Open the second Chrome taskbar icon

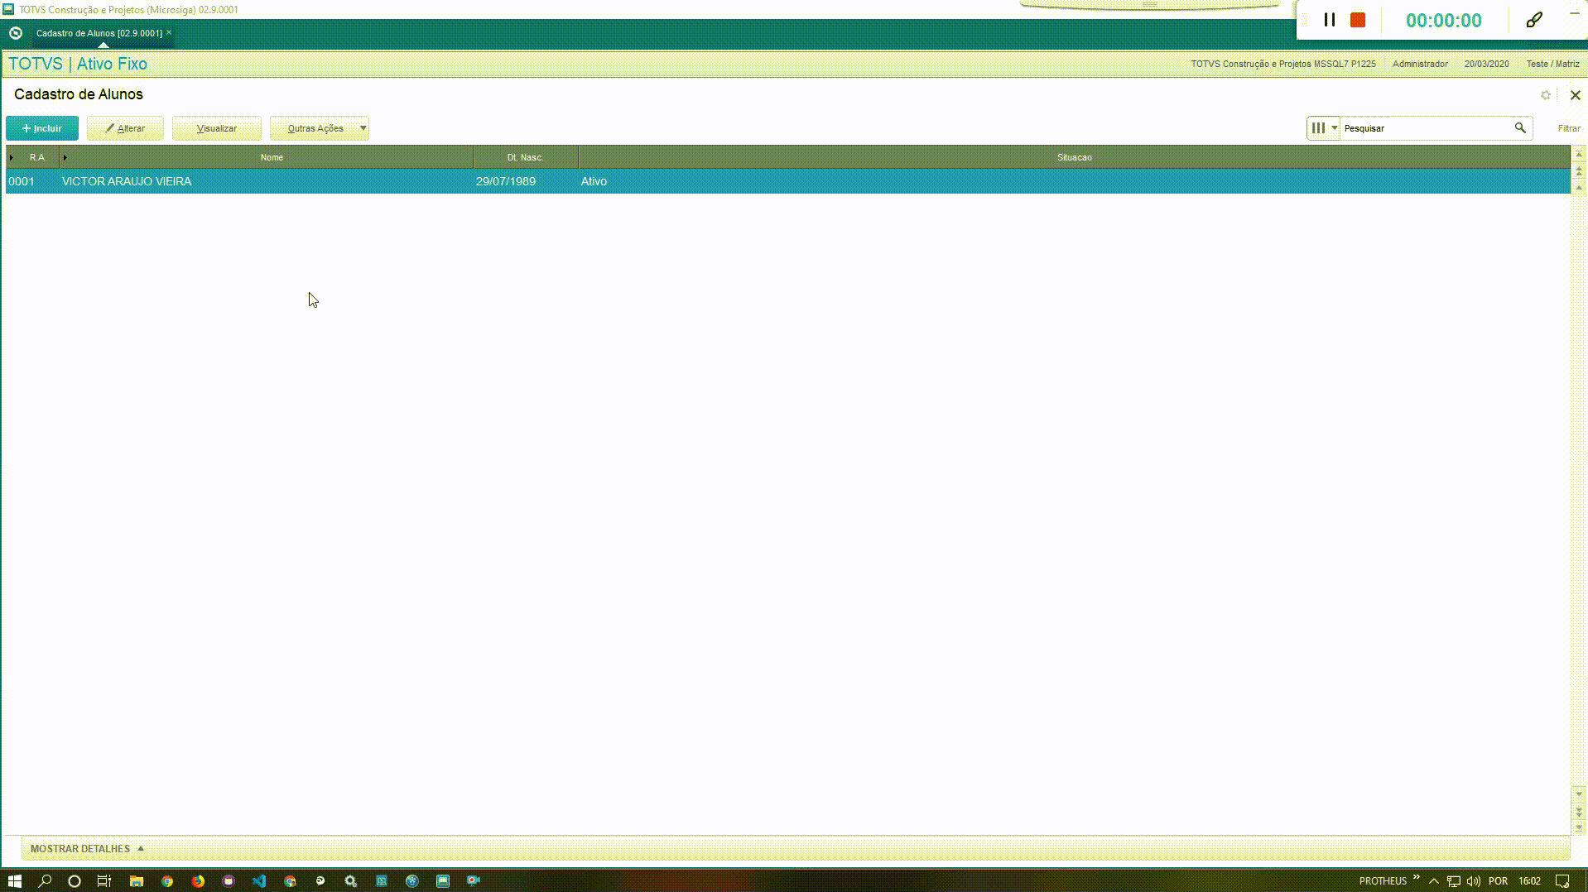(x=290, y=881)
